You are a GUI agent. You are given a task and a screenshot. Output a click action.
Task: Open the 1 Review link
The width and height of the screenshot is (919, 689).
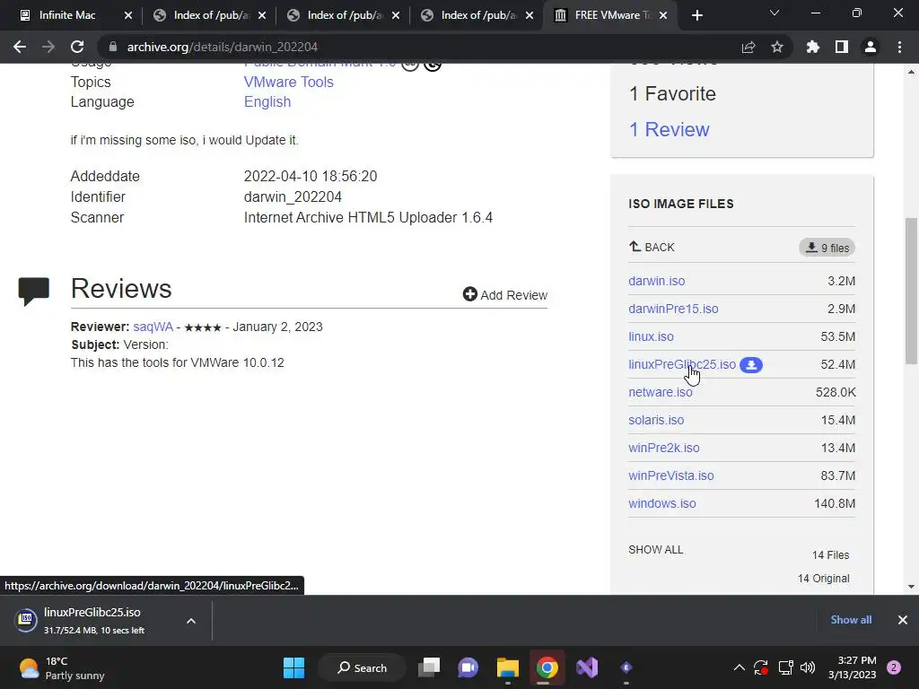tap(669, 129)
